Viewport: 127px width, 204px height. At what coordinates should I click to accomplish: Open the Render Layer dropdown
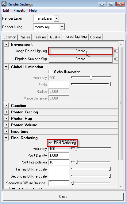56,18
